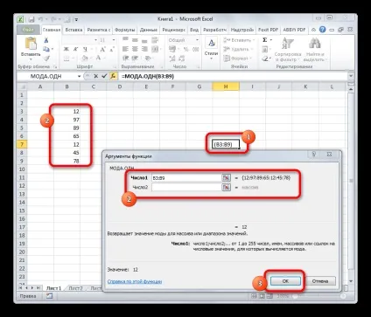Click the formula bar Cancel X icon
Viewport: 371px width, 317px height.
click(95, 76)
